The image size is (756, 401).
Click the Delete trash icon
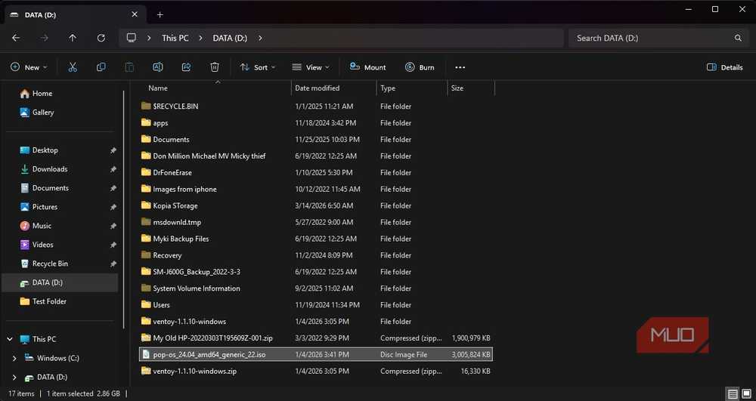tap(215, 67)
